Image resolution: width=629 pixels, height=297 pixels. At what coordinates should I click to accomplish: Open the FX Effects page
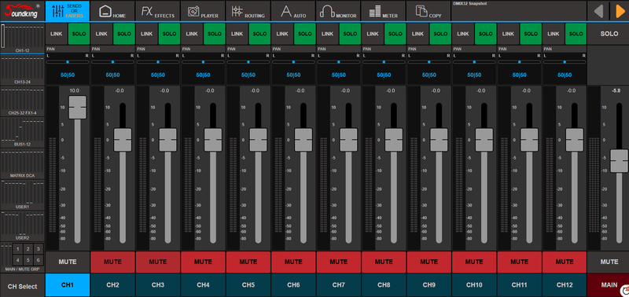[x=158, y=11]
